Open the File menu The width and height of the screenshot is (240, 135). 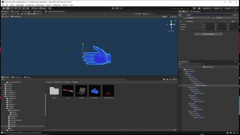pos(3,5)
